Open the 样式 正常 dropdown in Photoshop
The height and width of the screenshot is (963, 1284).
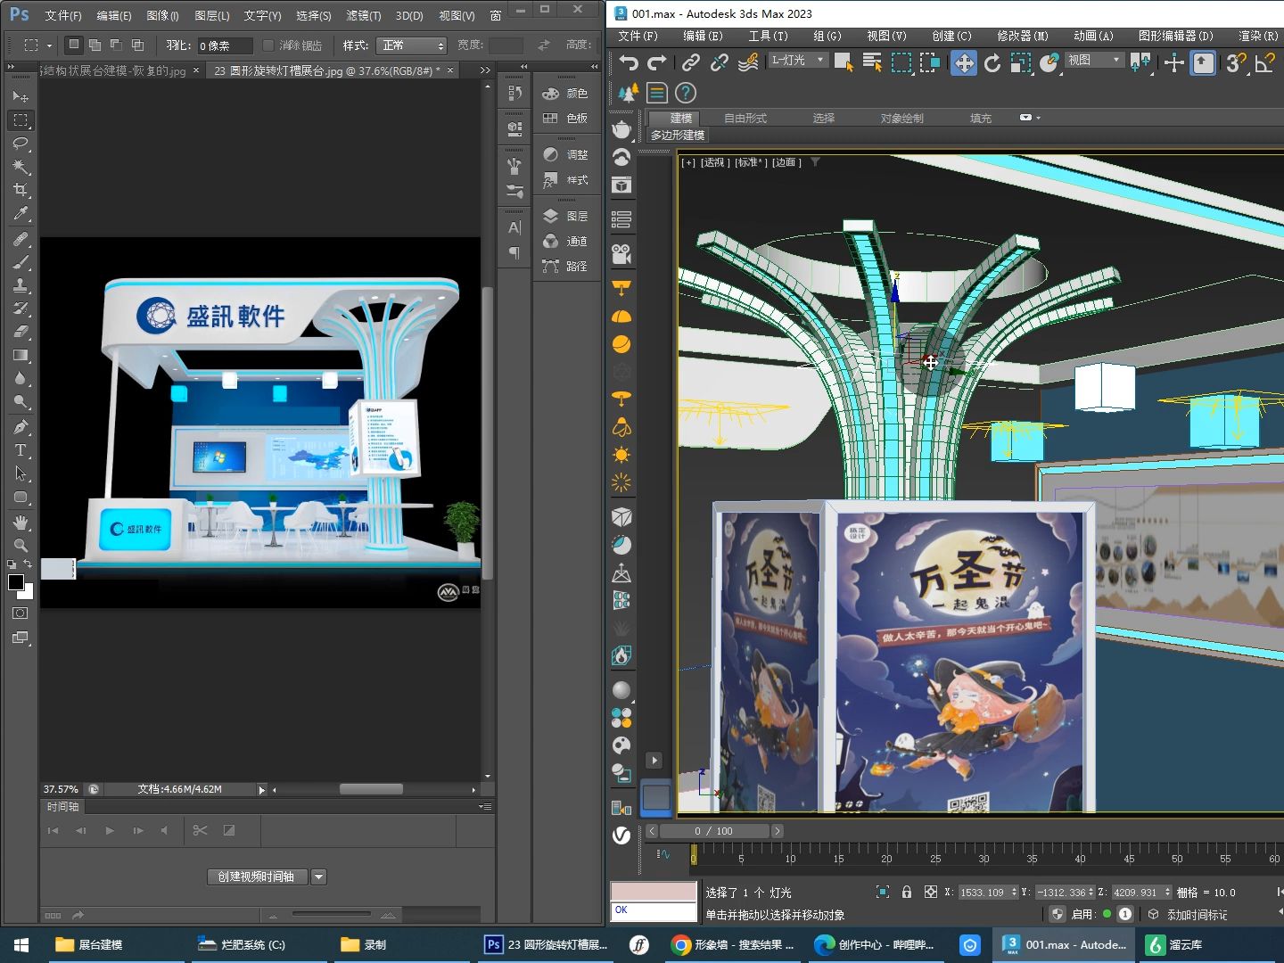pyautogui.click(x=412, y=45)
